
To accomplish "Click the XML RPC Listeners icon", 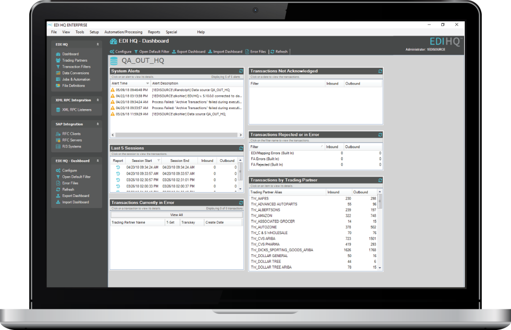I will point(57,110).
